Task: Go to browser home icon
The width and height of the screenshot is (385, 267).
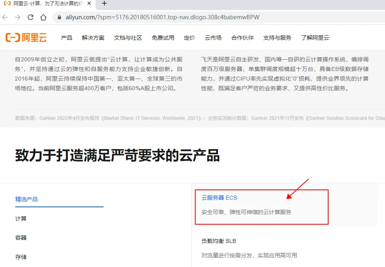Action: pos(43,17)
